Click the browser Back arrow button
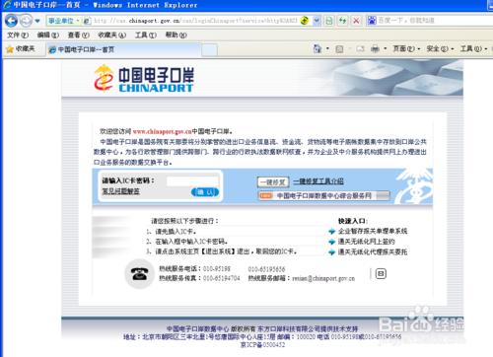The height and width of the screenshot is (357, 493). (x=11, y=21)
